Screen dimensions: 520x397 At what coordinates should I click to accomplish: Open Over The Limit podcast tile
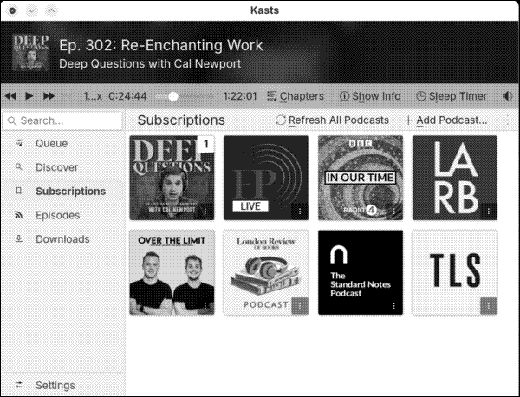(172, 272)
